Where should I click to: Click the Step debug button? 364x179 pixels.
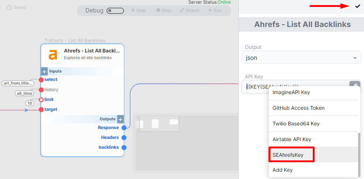pos(139,11)
